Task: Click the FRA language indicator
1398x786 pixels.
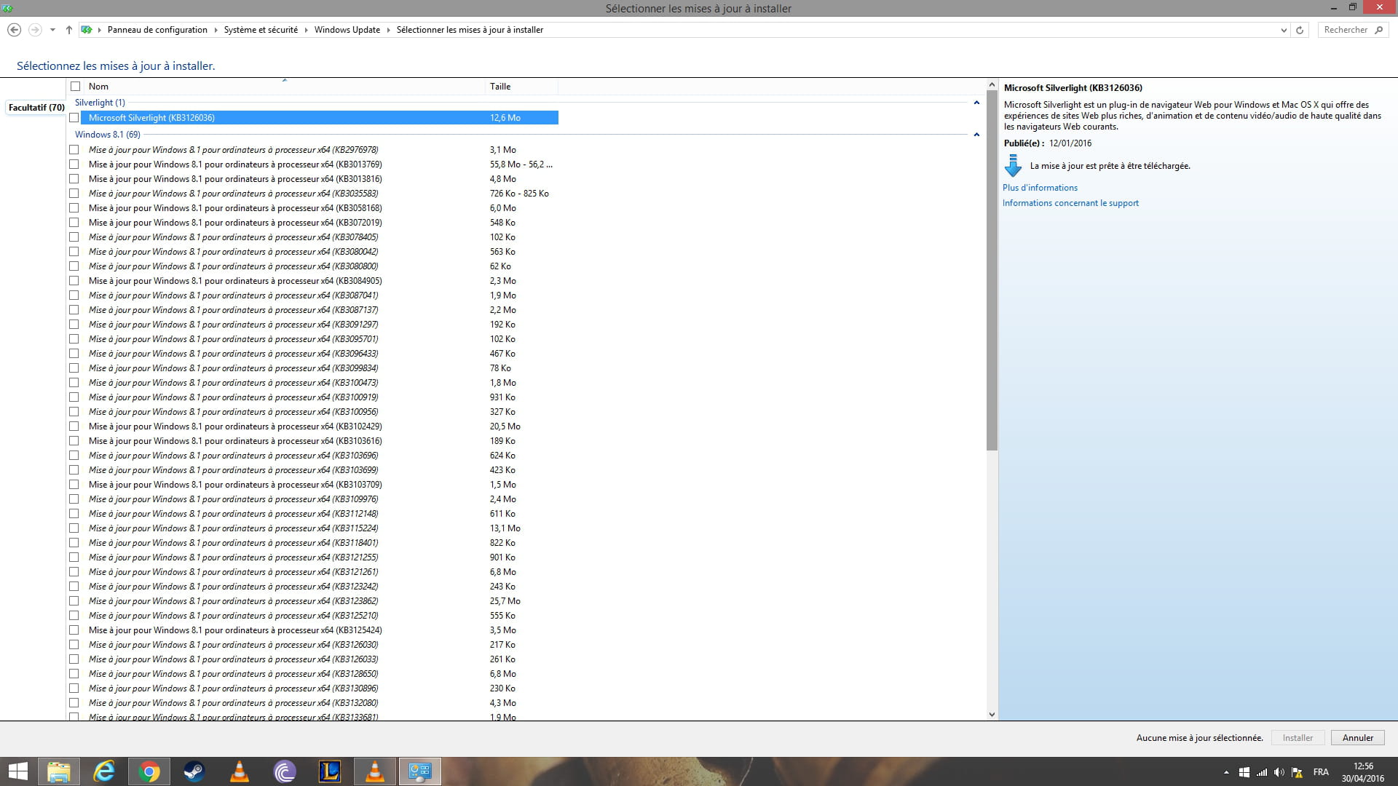Action: [x=1321, y=772]
